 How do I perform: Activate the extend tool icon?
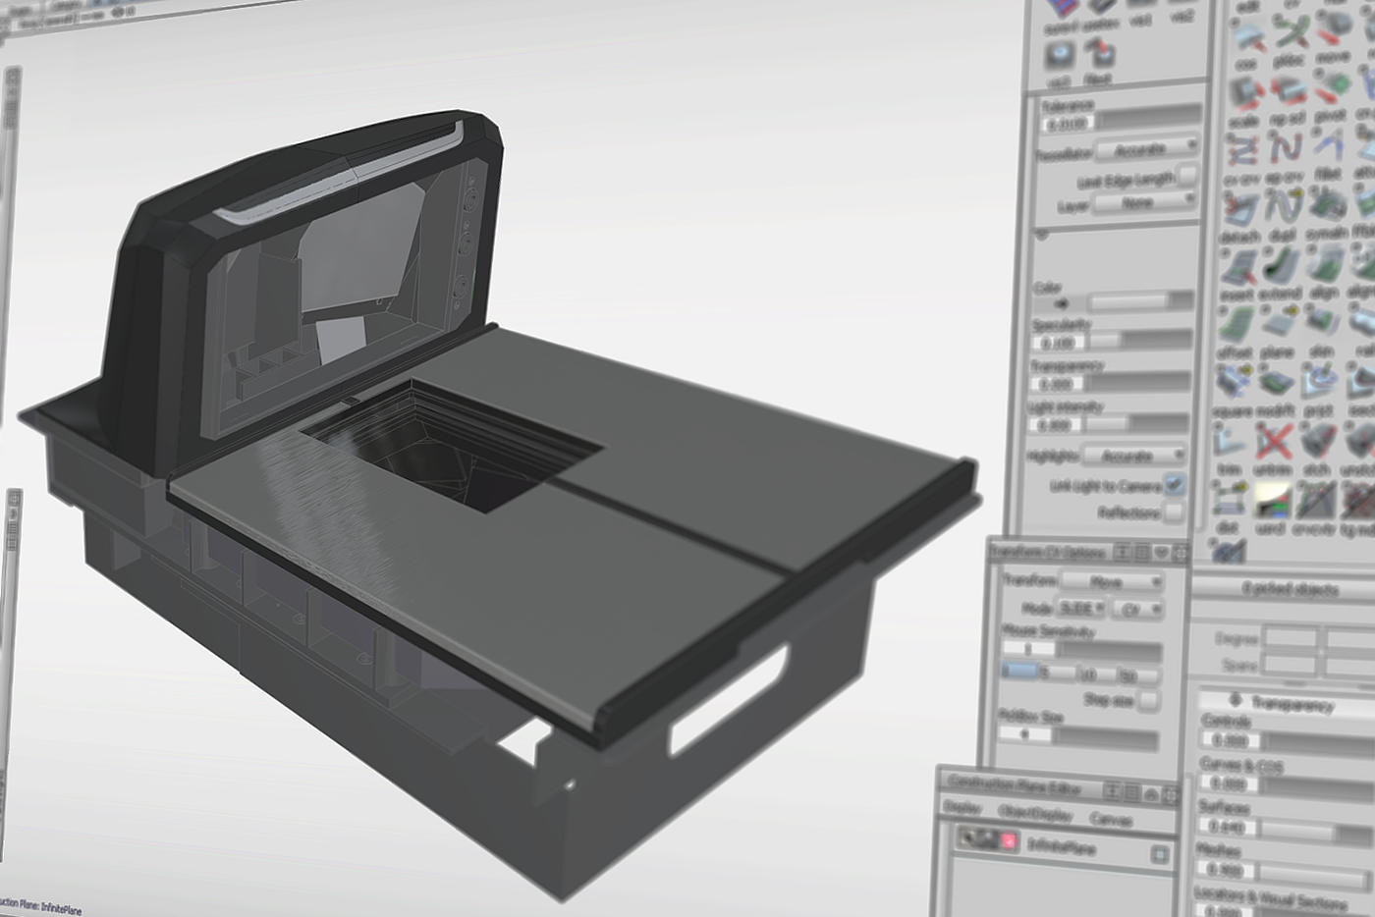click(1281, 267)
